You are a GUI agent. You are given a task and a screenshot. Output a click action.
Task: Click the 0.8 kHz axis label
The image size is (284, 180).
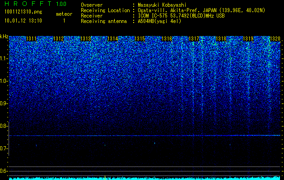[x=4, y=126]
